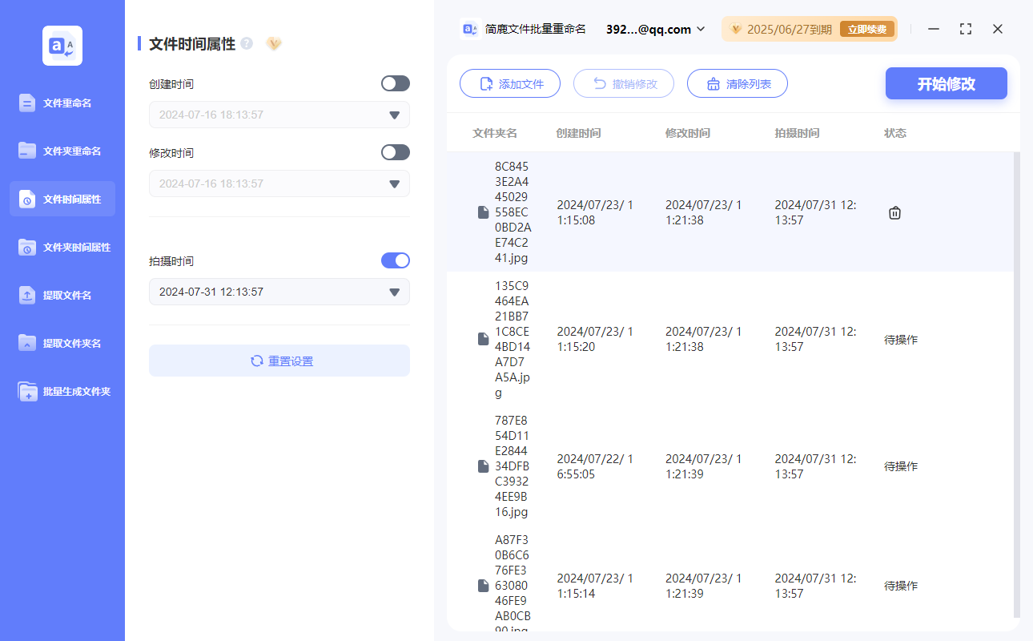Expand the 创建时间 date dropdown
This screenshot has height=641, width=1033.
pyautogui.click(x=393, y=115)
